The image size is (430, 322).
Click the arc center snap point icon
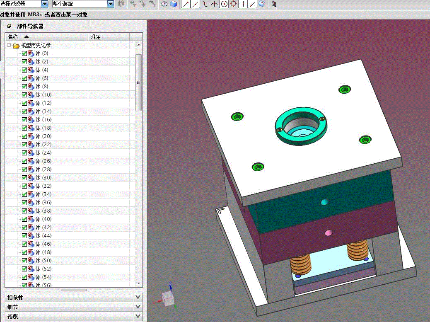tap(224, 4)
